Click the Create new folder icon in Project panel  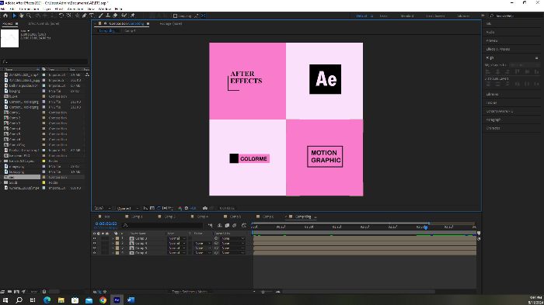point(9,292)
